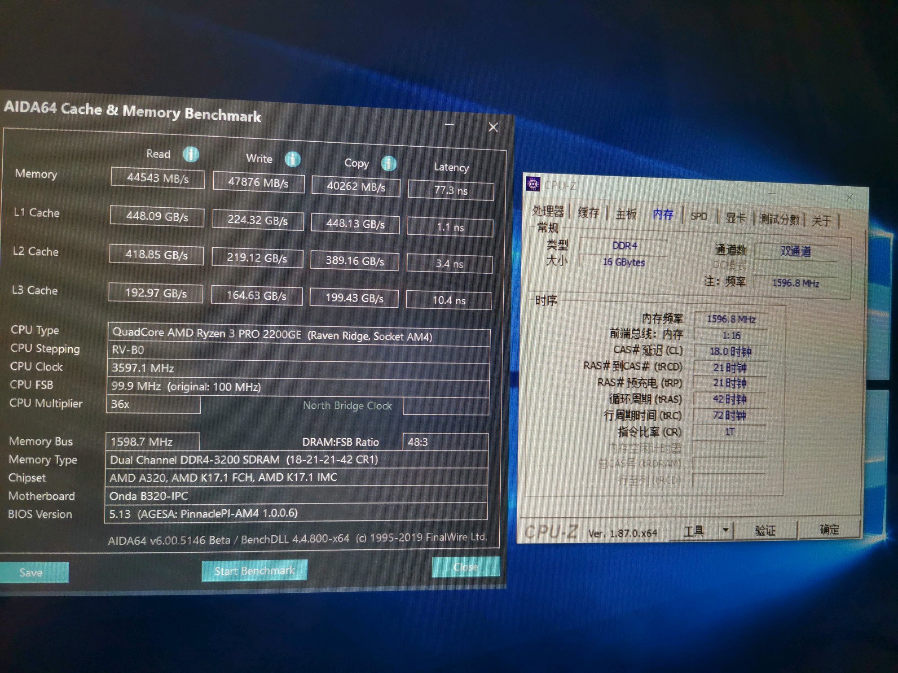The image size is (898, 673).
Task: Click the CPU-Z title bar app icon
Action: point(533,184)
